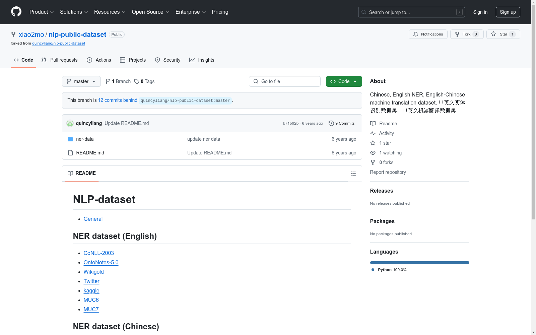Click the README.md file icon
536x335 pixels.
pyautogui.click(x=70, y=153)
